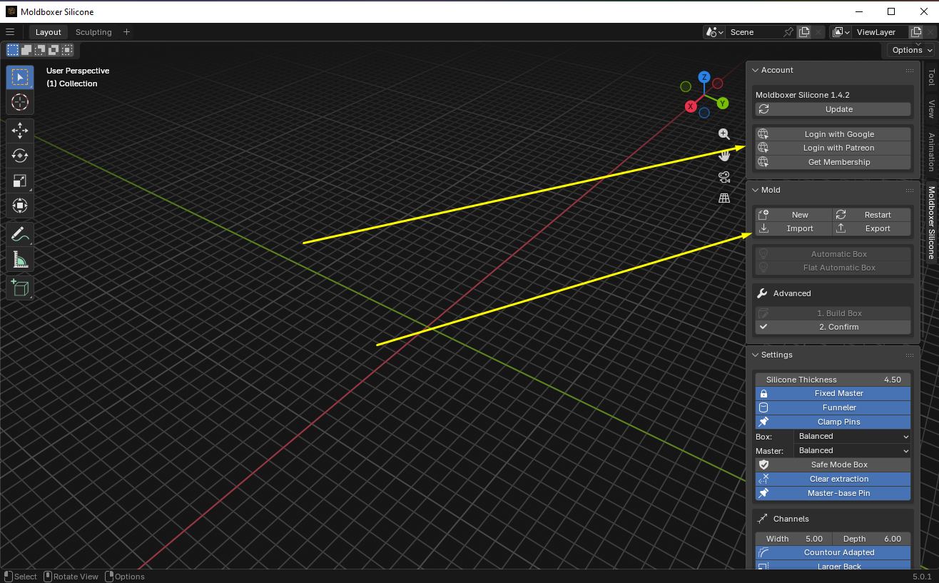Activate the Rotate tool
The image size is (939, 583).
click(x=20, y=156)
